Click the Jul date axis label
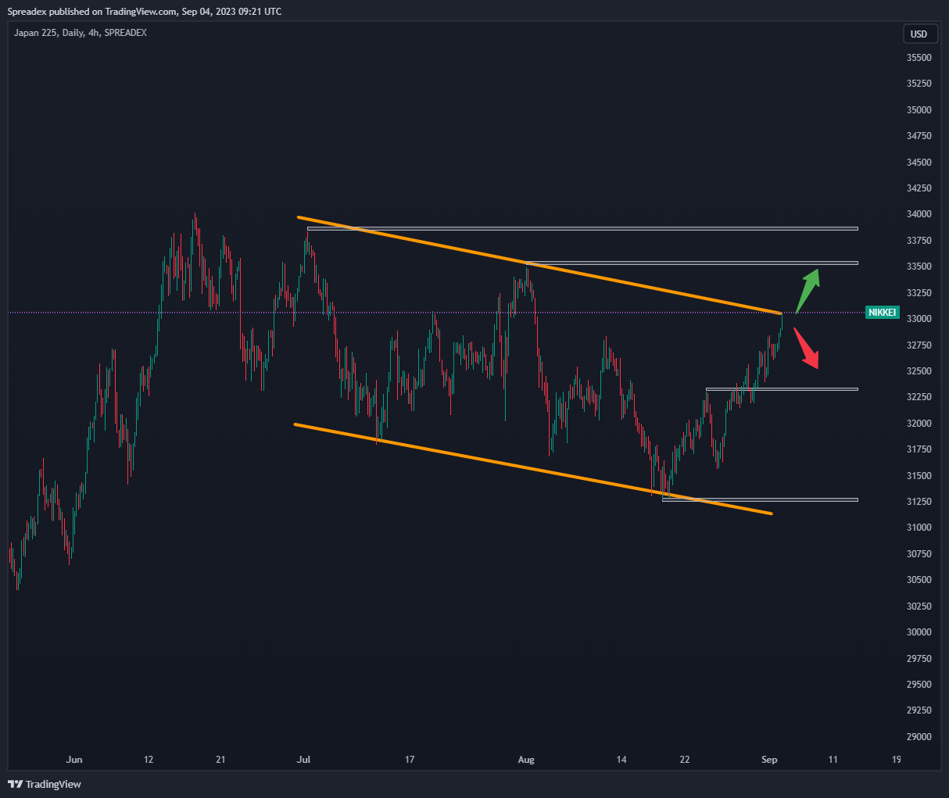 (x=303, y=760)
